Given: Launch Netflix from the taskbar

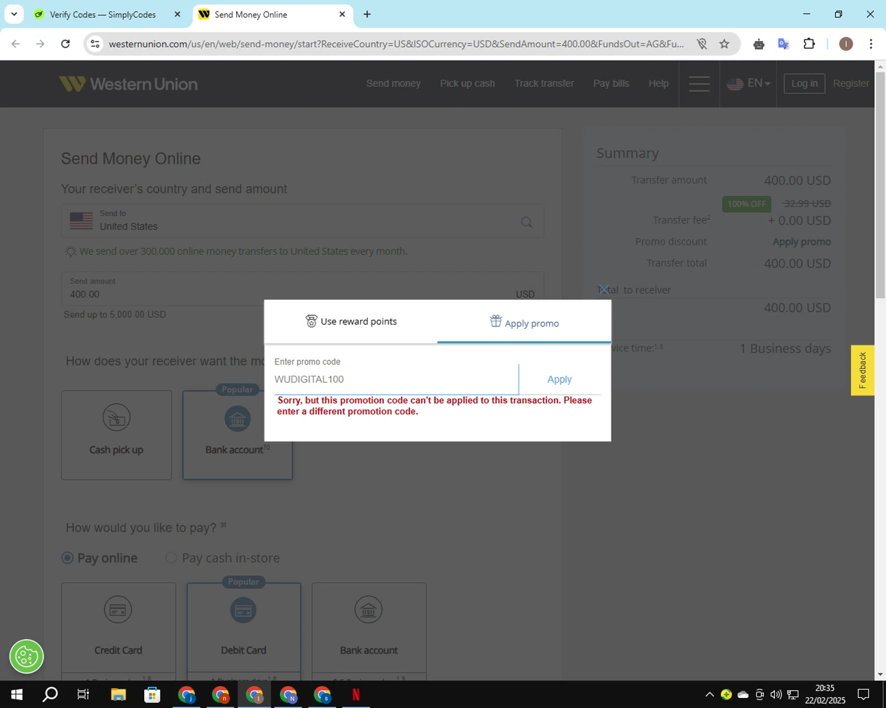Looking at the screenshot, I should (356, 694).
